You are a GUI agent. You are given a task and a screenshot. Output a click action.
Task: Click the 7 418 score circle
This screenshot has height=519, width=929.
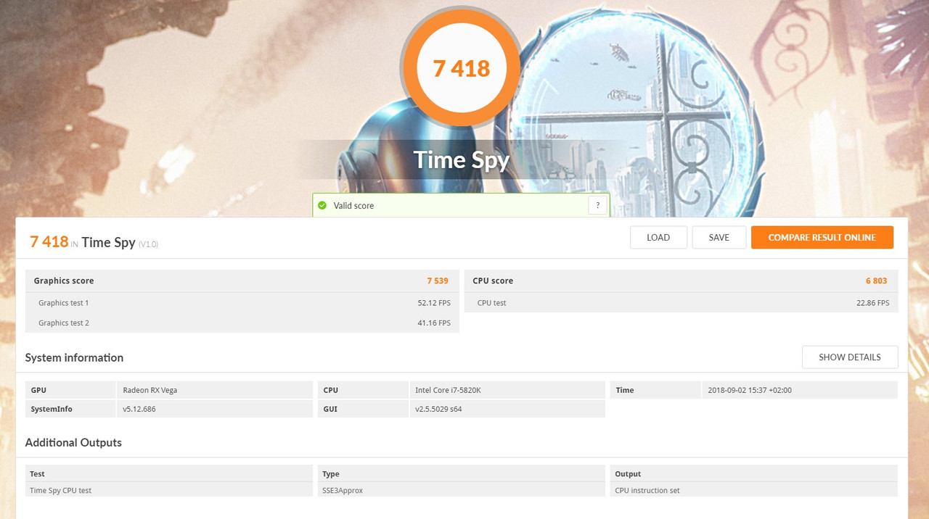click(461, 68)
